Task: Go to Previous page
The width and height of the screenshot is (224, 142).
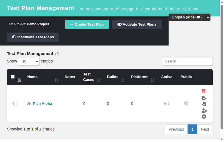Action: (176, 129)
